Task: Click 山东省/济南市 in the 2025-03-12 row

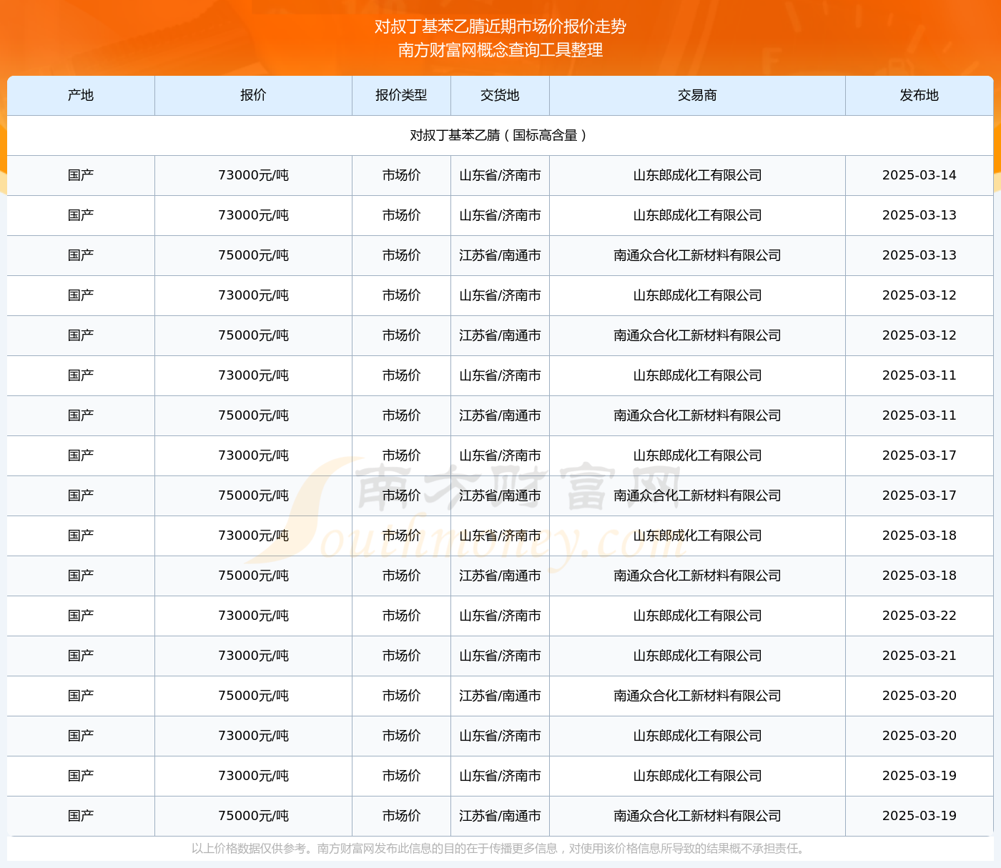Action: (x=500, y=295)
